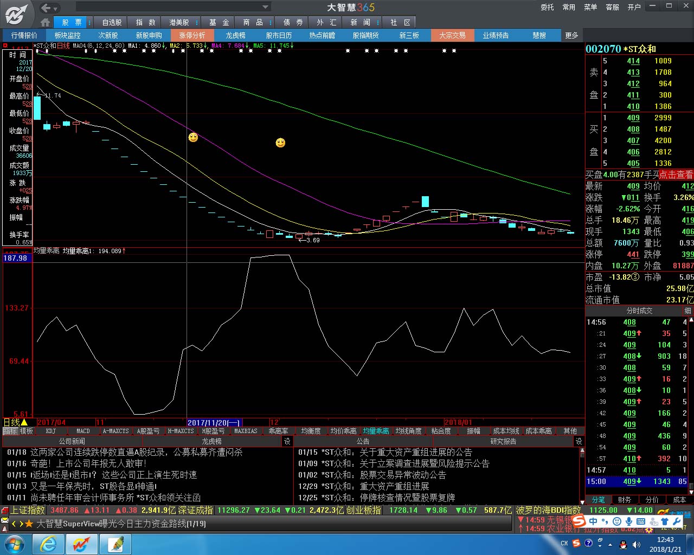Open news: 奇葩!上市公司年报无人敢审
This screenshot has height=555, width=694.
pos(88,463)
